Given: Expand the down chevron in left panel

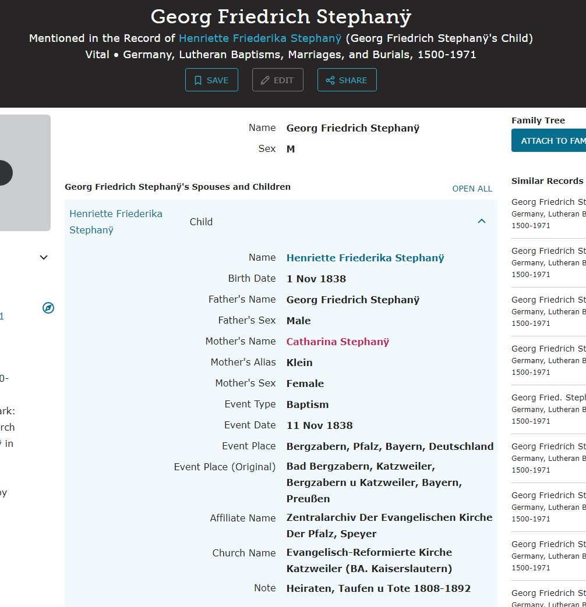Looking at the screenshot, I should pyautogui.click(x=44, y=257).
